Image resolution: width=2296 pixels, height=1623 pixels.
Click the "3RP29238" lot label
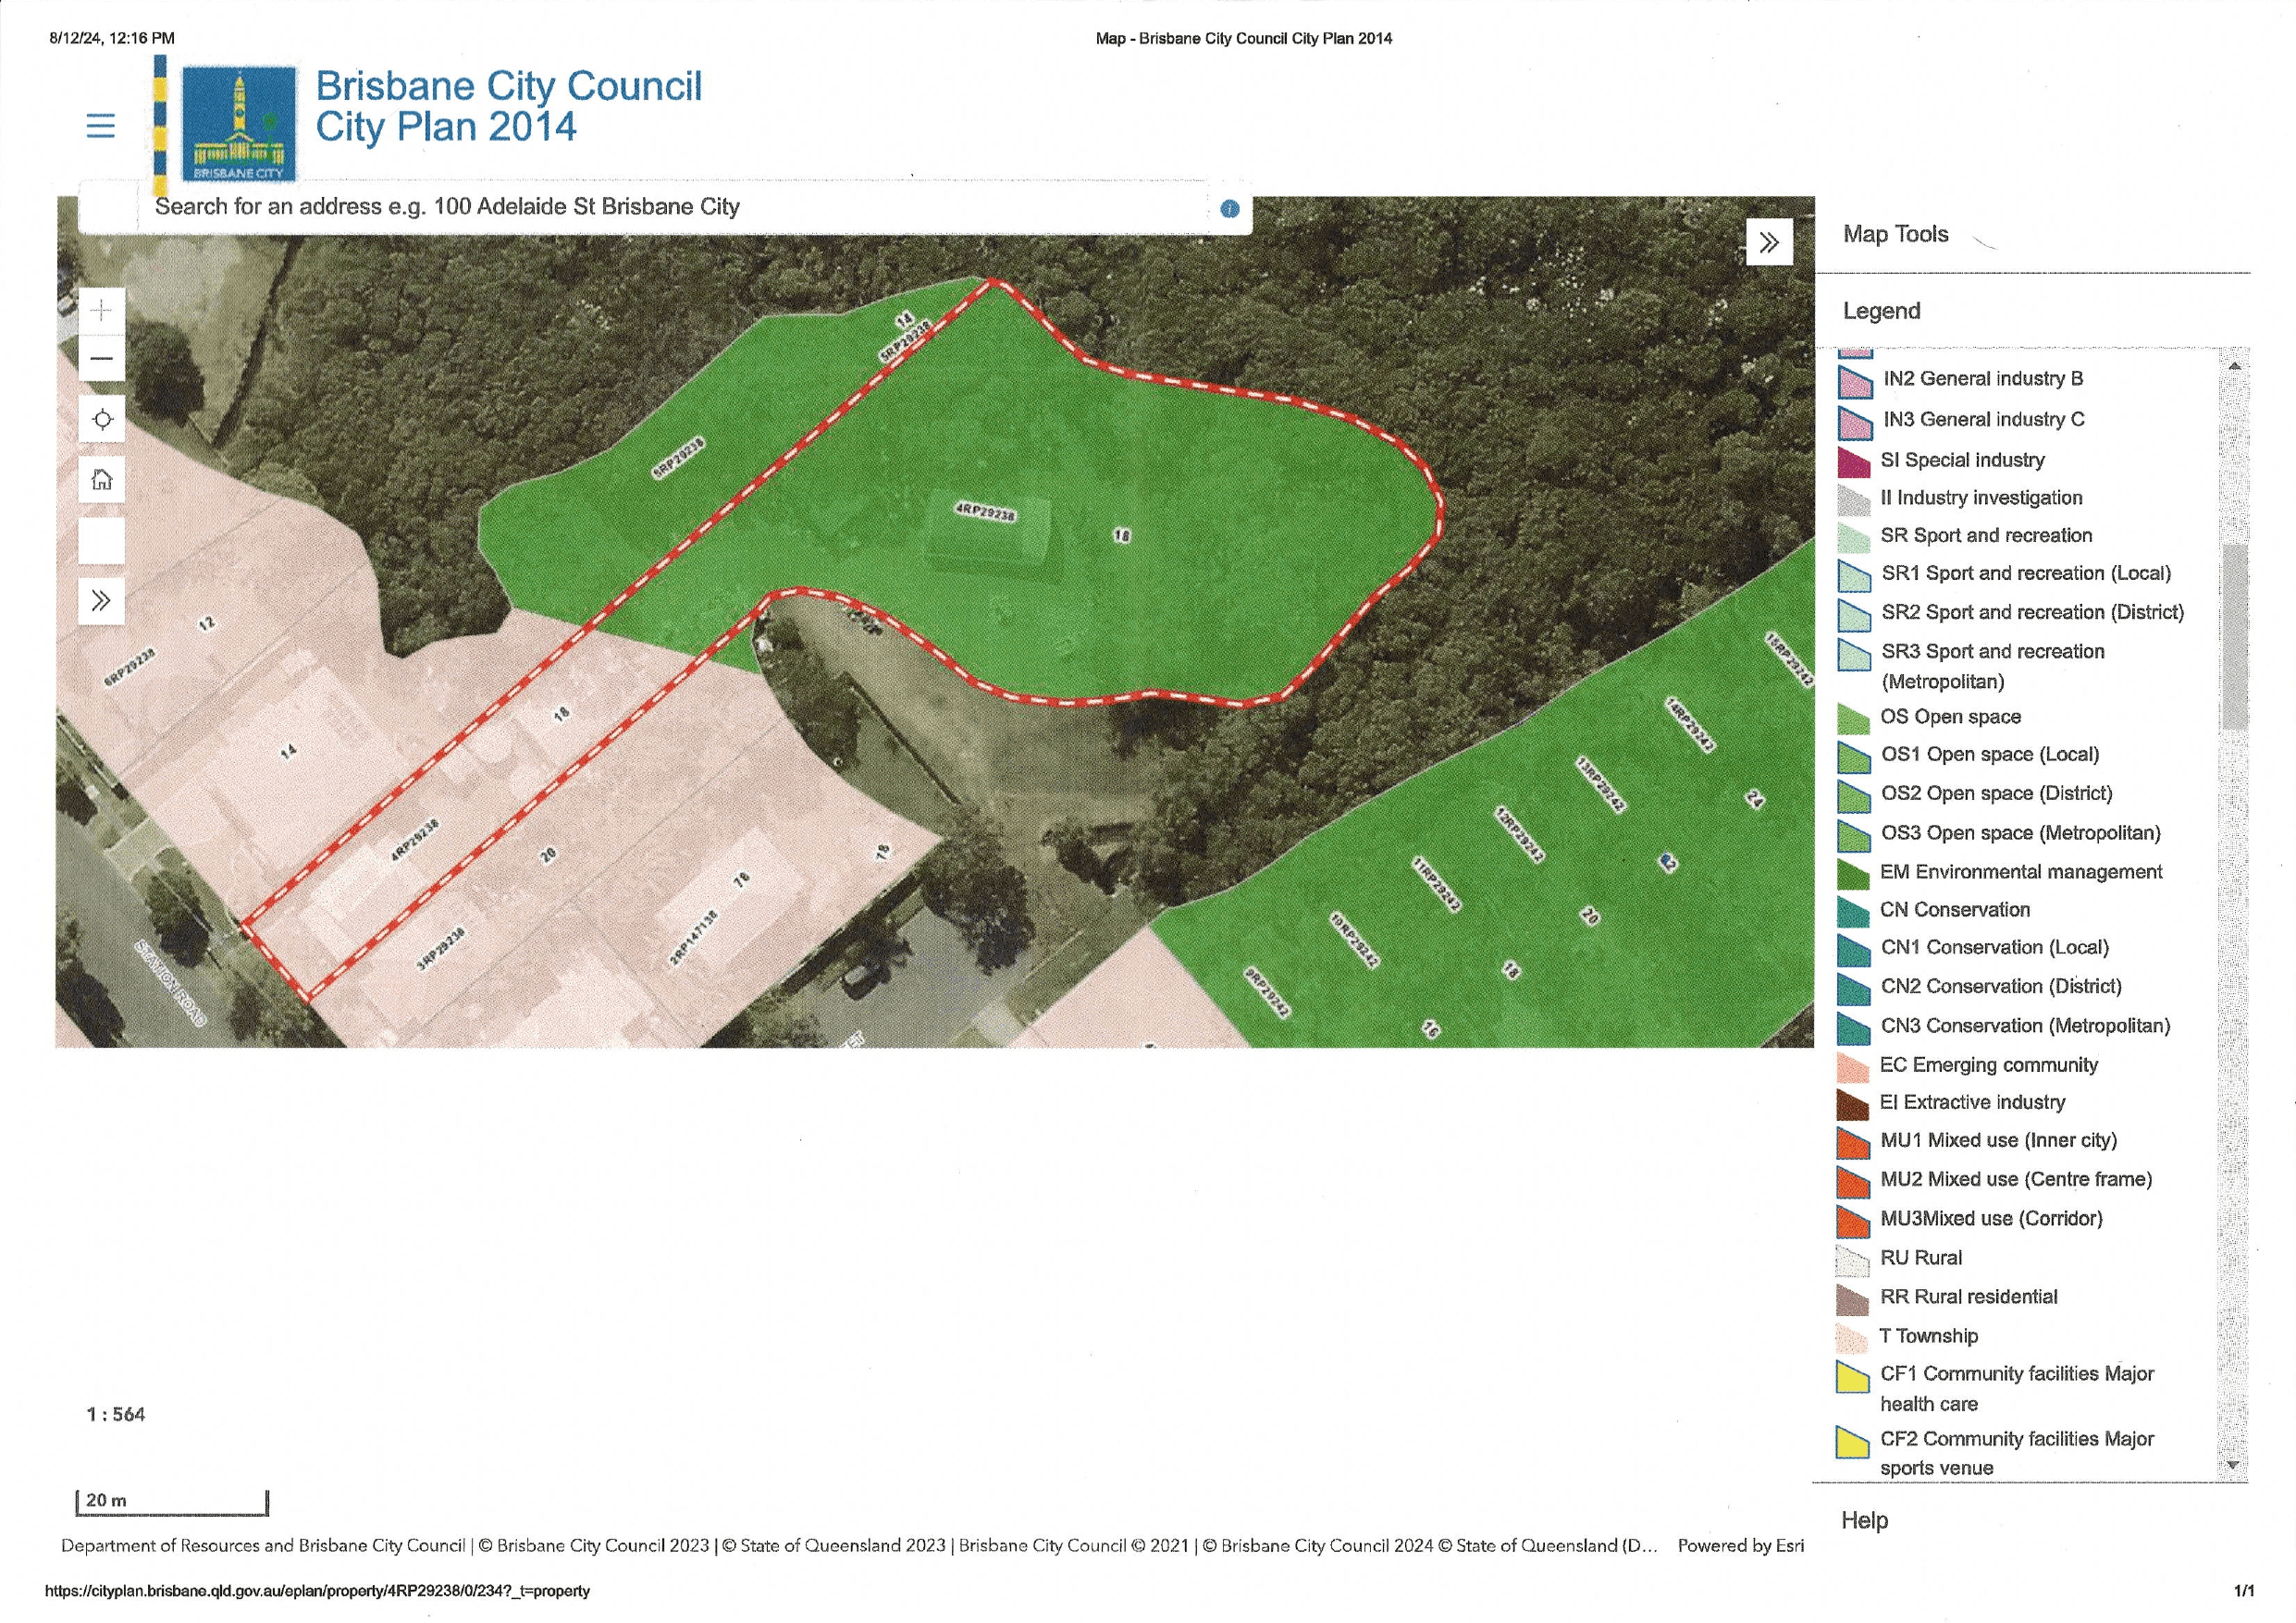click(440, 948)
